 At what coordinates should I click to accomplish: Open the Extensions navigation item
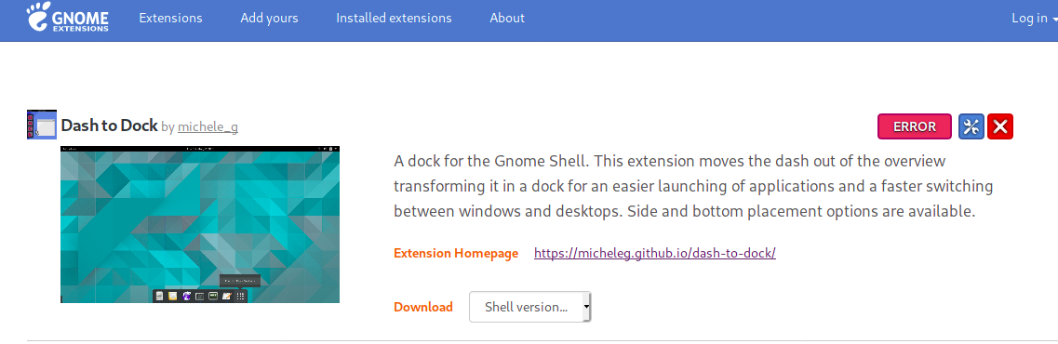(x=170, y=19)
